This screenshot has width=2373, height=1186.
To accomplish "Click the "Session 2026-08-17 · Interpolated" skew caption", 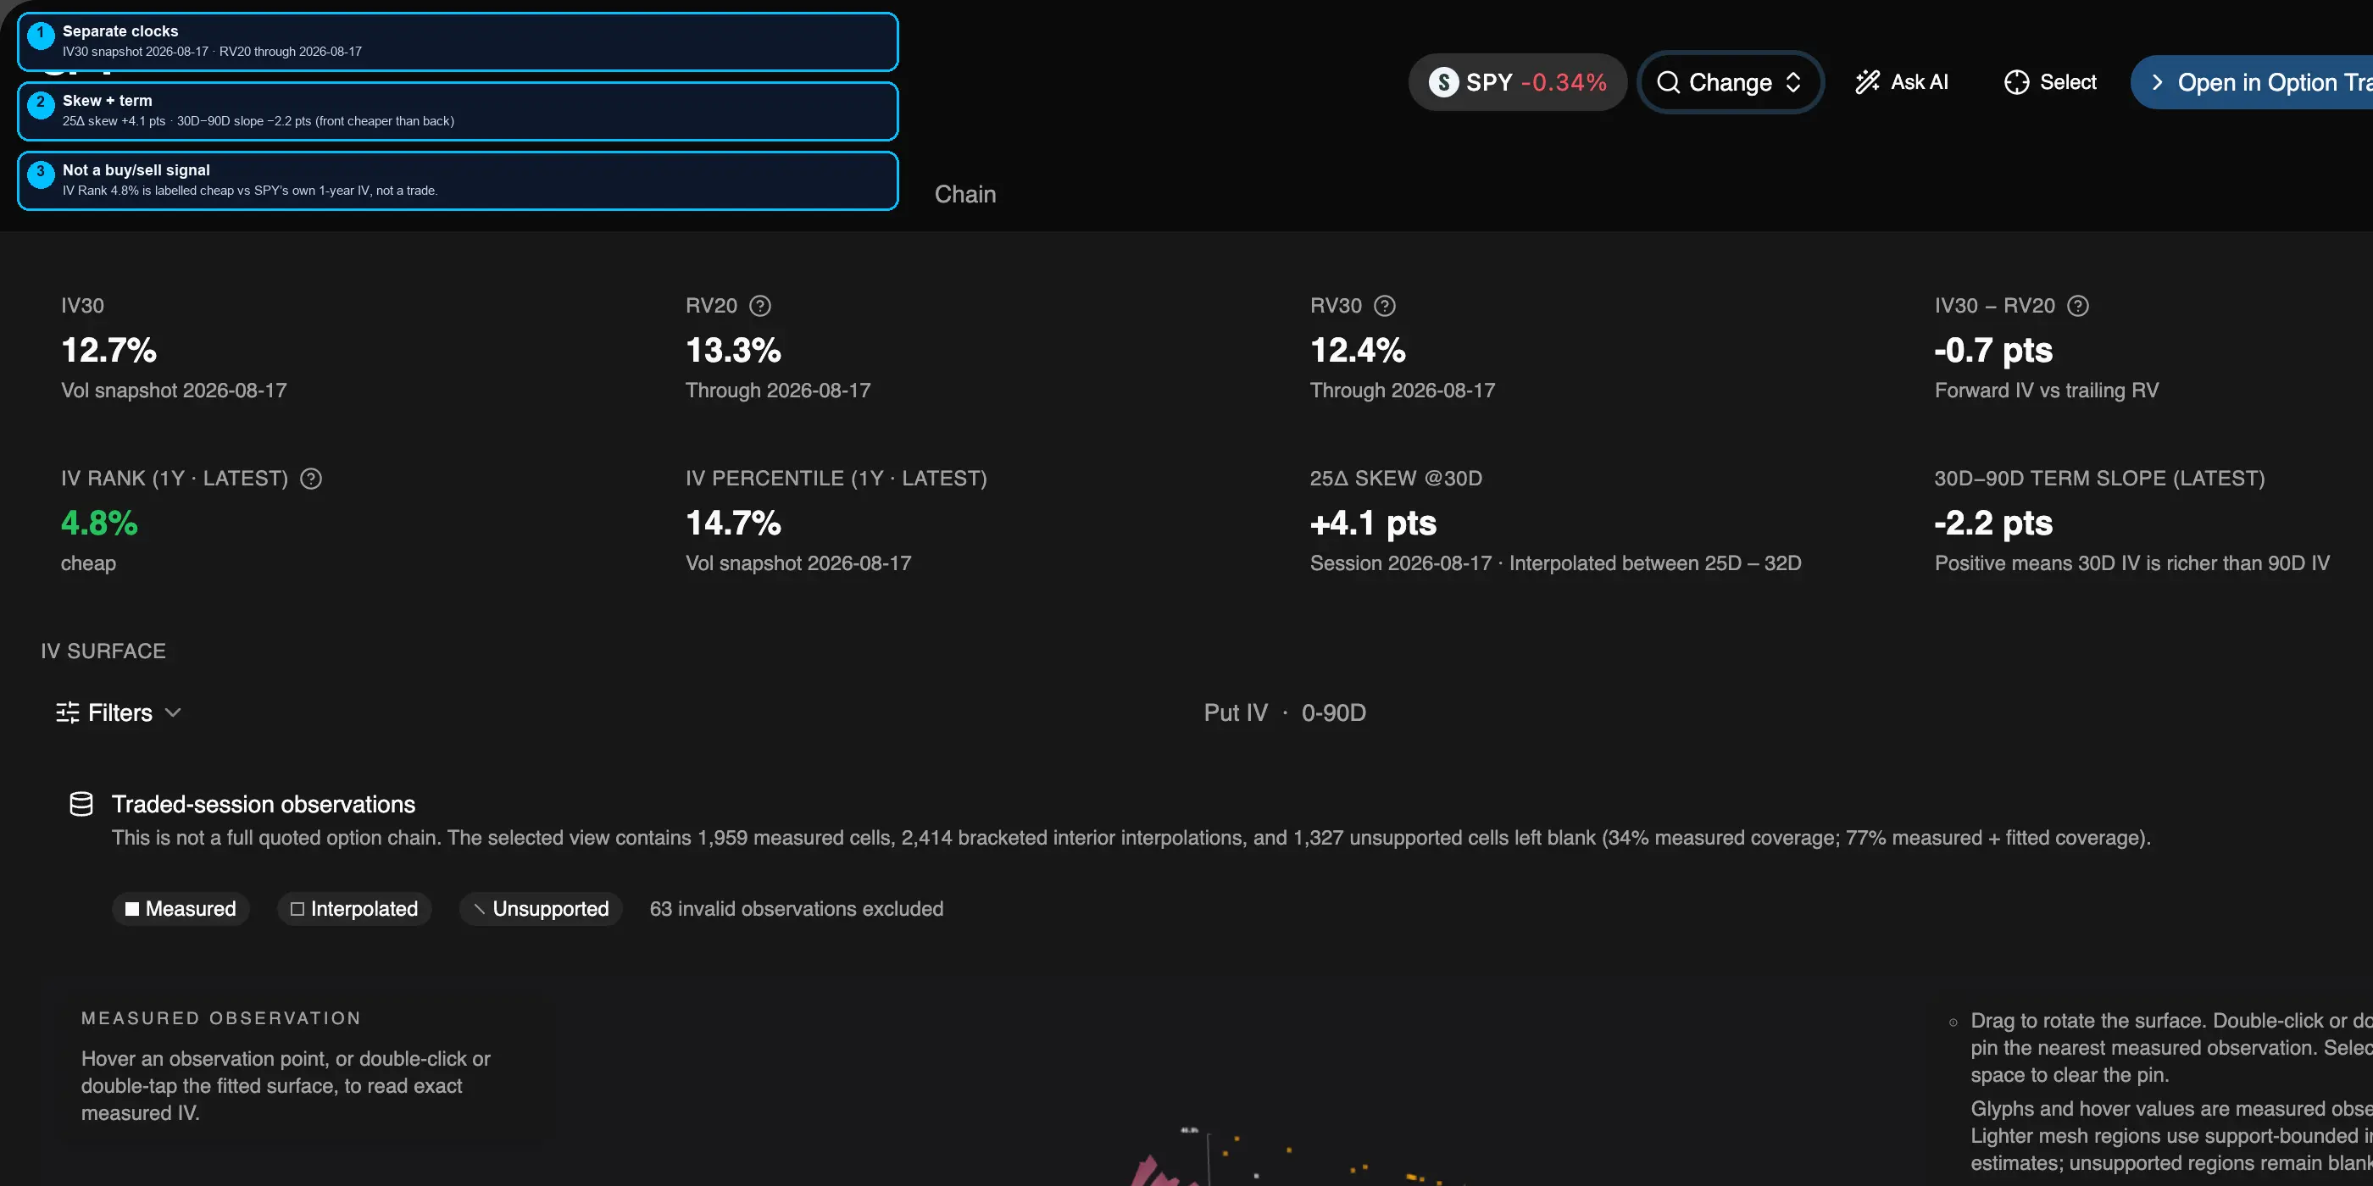I will click(x=1556, y=563).
